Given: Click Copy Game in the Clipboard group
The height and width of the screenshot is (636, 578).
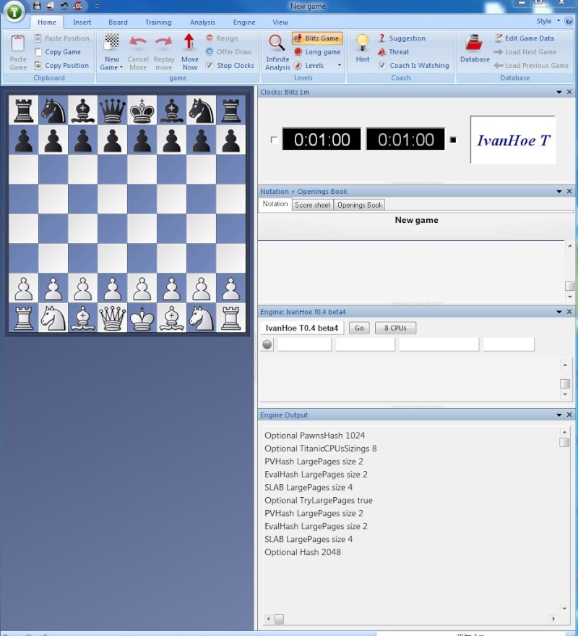Looking at the screenshot, I should [58, 52].
